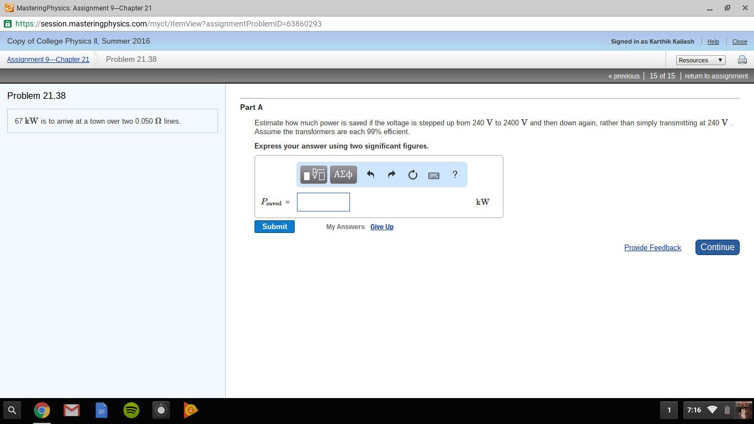Reset the answer with the circular reset icon

[x=412, y=174]
